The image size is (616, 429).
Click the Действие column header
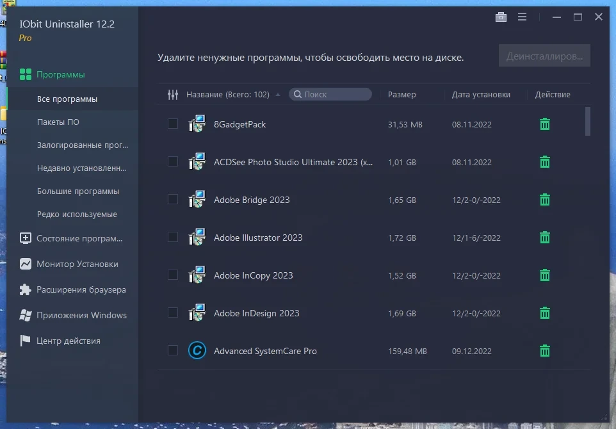(x=553, y=95)
